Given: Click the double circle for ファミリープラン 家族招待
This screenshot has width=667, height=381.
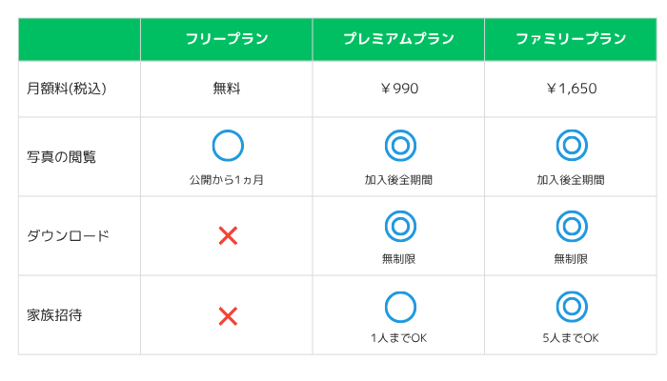Looking at the screenshot, I should (x=572, y=306).
